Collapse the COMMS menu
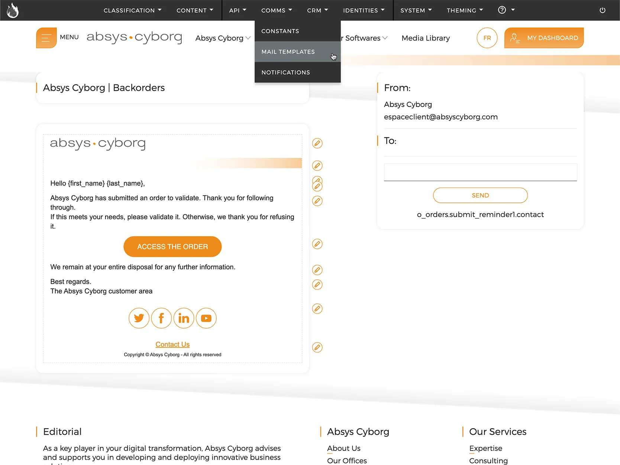The image size is (620, 465). click(277, 10)
